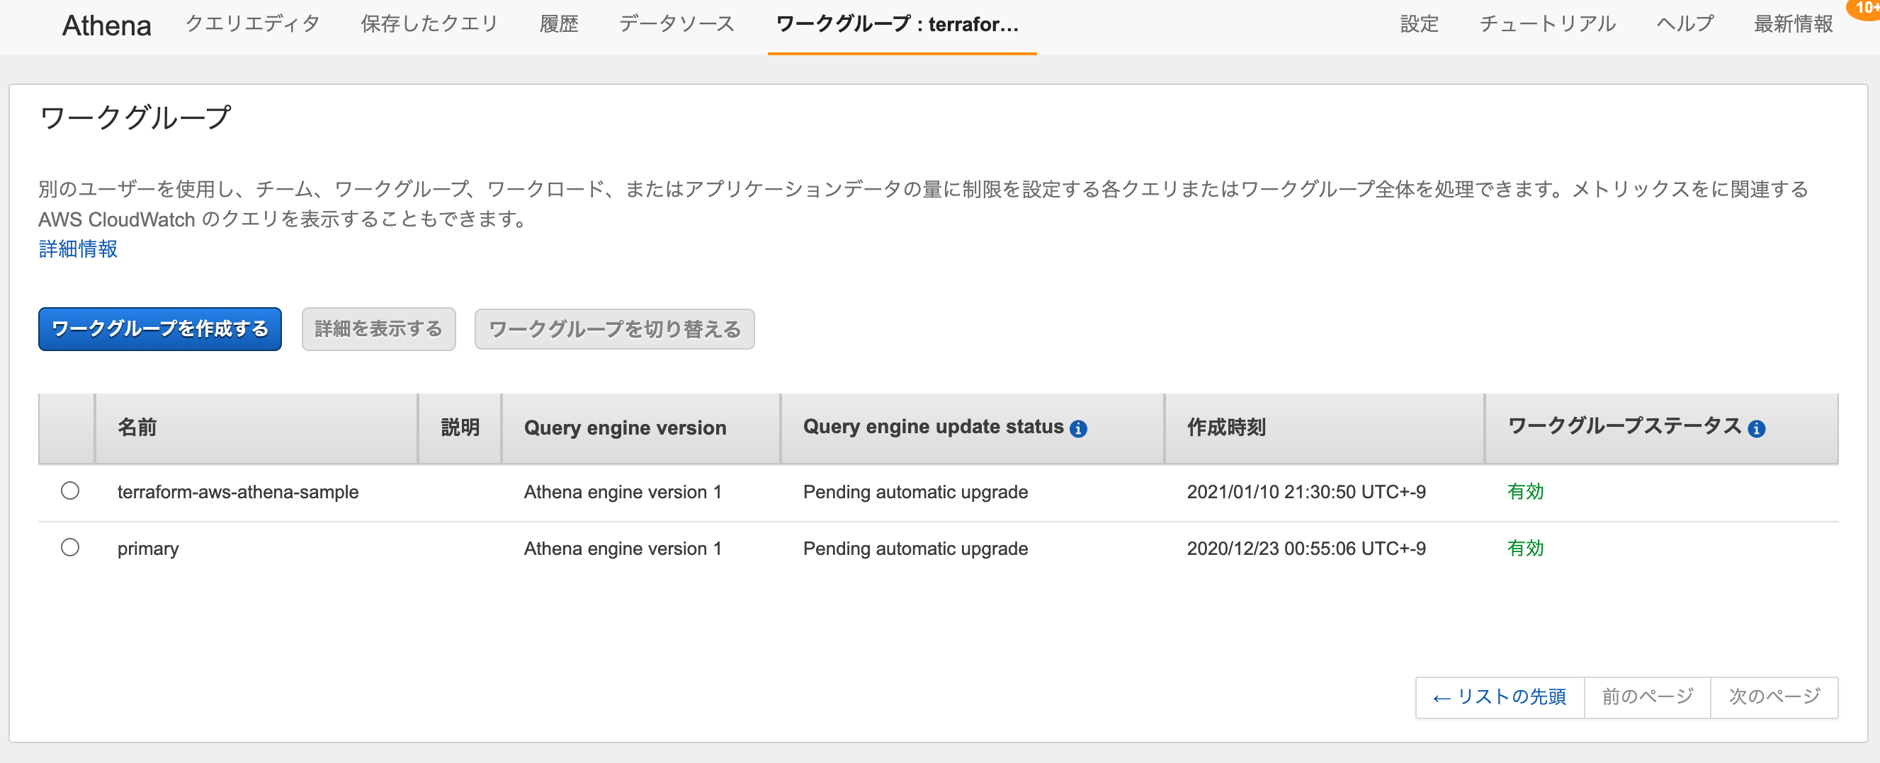The image size is (1880, 763).
Task: Click ワークグループを作成する button
Action: [x=159, y=329]
